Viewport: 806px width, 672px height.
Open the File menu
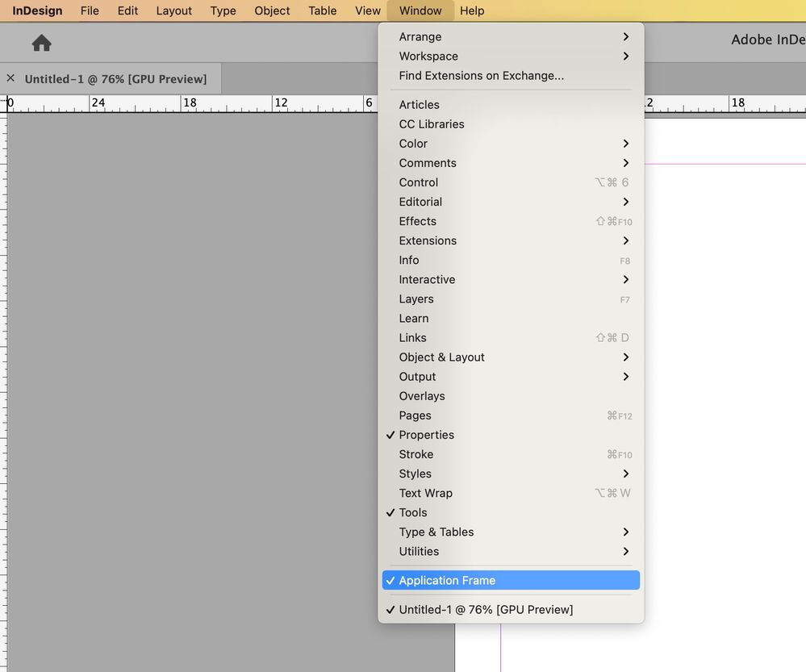click(90, 10)
